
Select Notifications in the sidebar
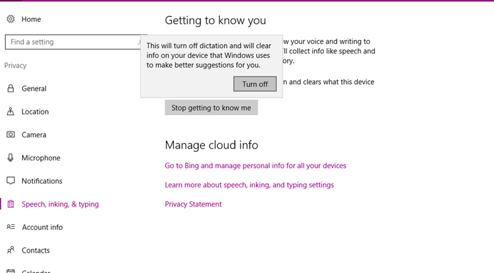[x=42, y=181]
